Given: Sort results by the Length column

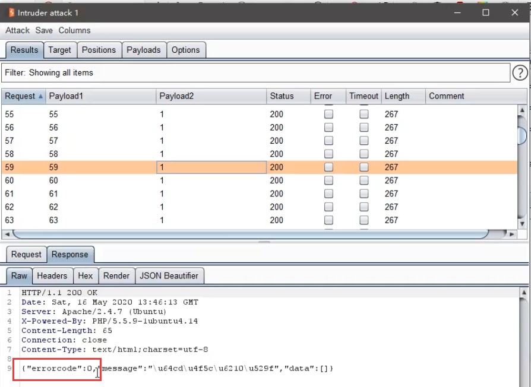Looking at the screenshot, I should tap(397, 96).
